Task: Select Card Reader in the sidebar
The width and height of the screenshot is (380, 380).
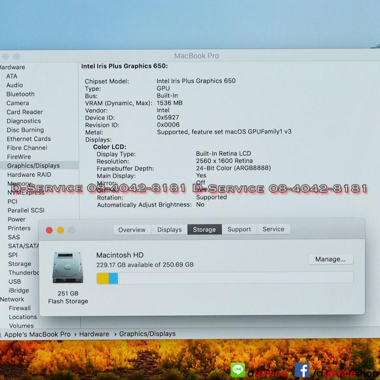Action: click(x=25, y=112)
